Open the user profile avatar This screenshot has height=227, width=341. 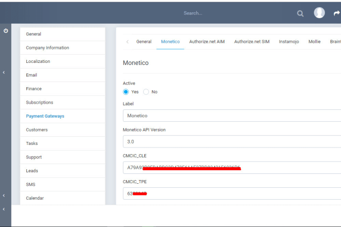click(x=319, y=12)
